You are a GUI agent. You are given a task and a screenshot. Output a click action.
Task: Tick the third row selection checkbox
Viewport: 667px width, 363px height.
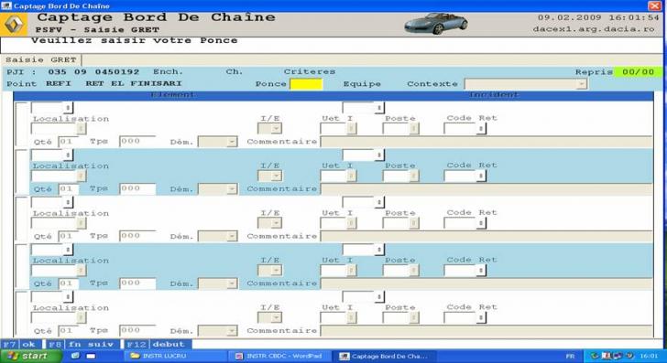click(x=21, y=219)
